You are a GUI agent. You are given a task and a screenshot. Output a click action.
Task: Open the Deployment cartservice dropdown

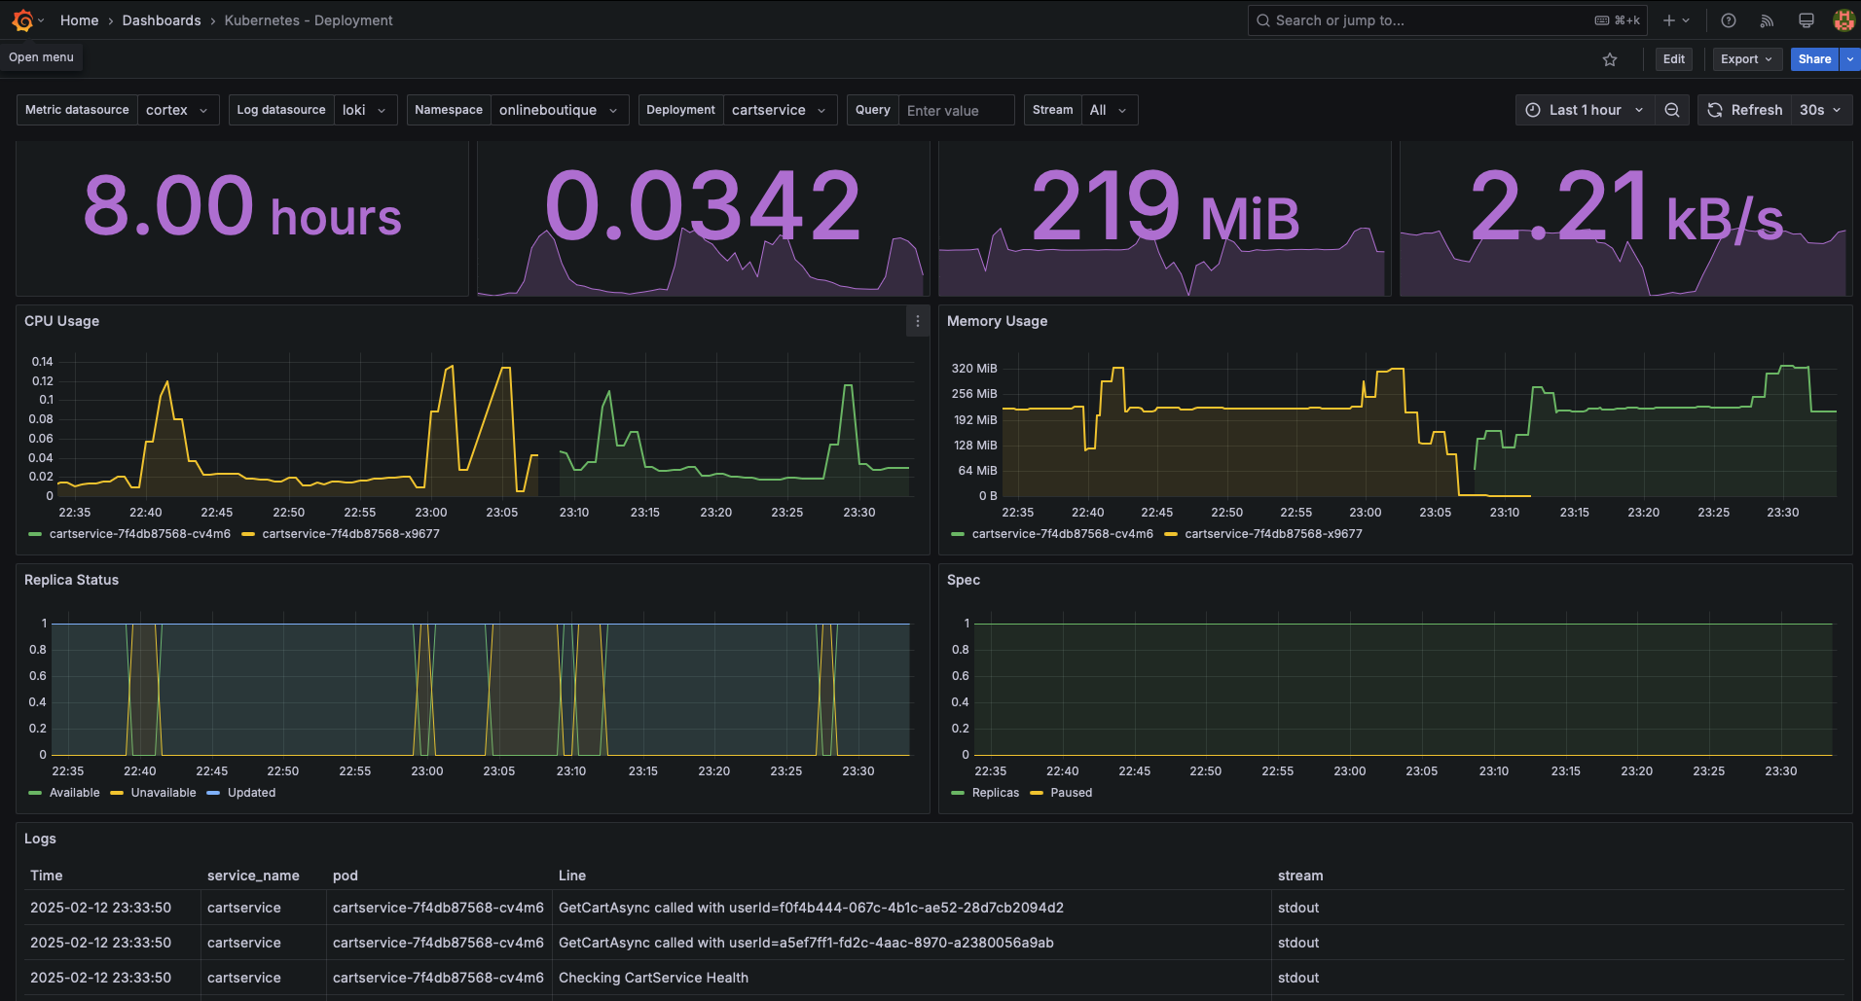pos(780,110)
